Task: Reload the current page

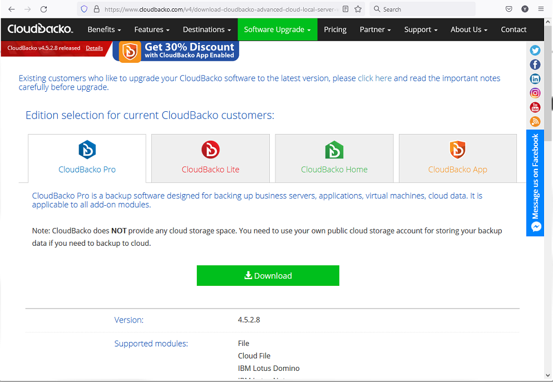Action: pos(44,9)
